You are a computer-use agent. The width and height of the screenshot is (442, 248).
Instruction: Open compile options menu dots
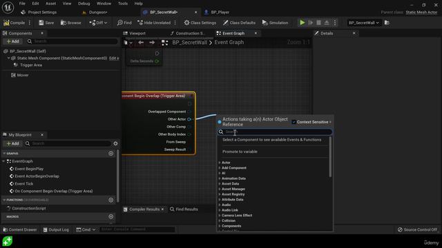pyautogui.click(x=30, y=23)
